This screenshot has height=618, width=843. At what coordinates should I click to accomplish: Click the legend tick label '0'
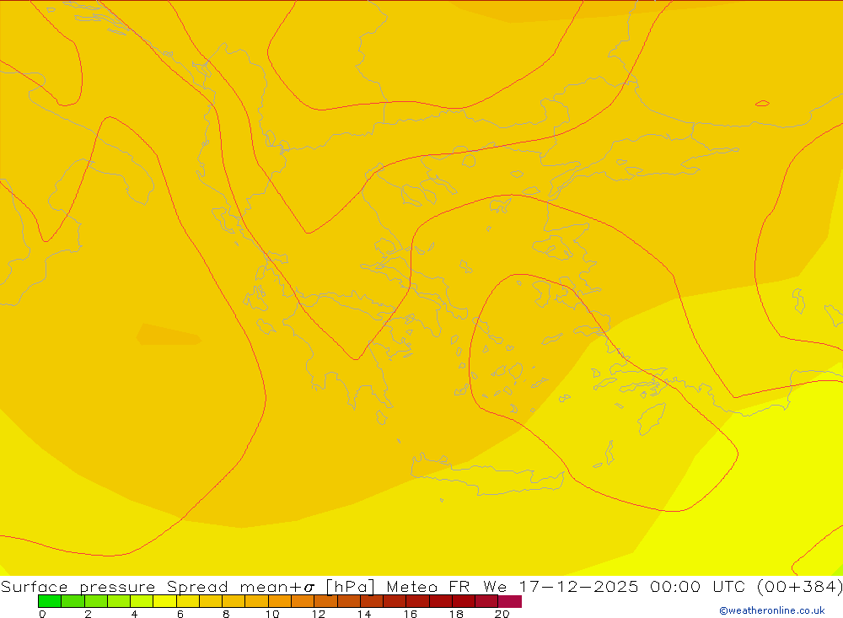(x=42, y=614)
